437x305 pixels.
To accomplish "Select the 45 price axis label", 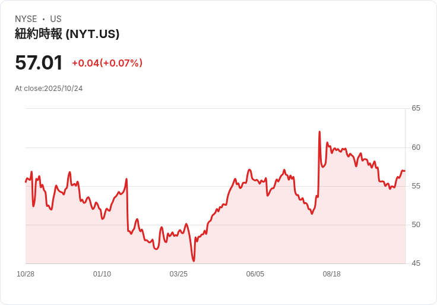I will [x=416, y=263].
